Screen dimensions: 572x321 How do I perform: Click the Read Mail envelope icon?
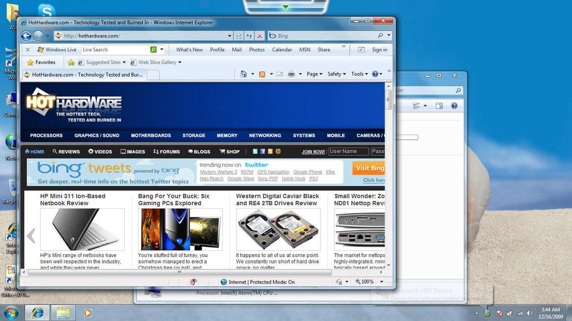click(x=280, y=74)
